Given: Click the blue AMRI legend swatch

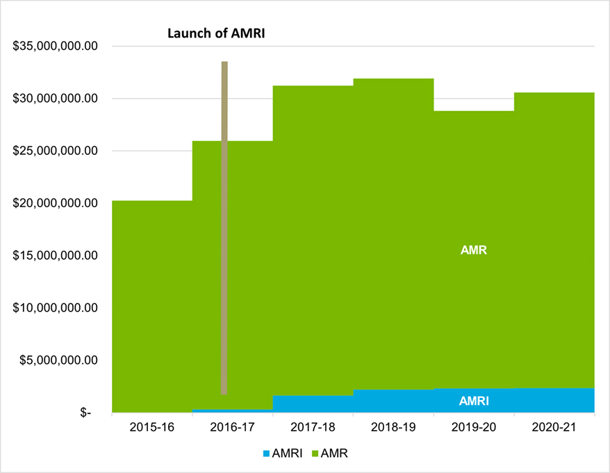Looking at the screenshot, I should 265,454.
